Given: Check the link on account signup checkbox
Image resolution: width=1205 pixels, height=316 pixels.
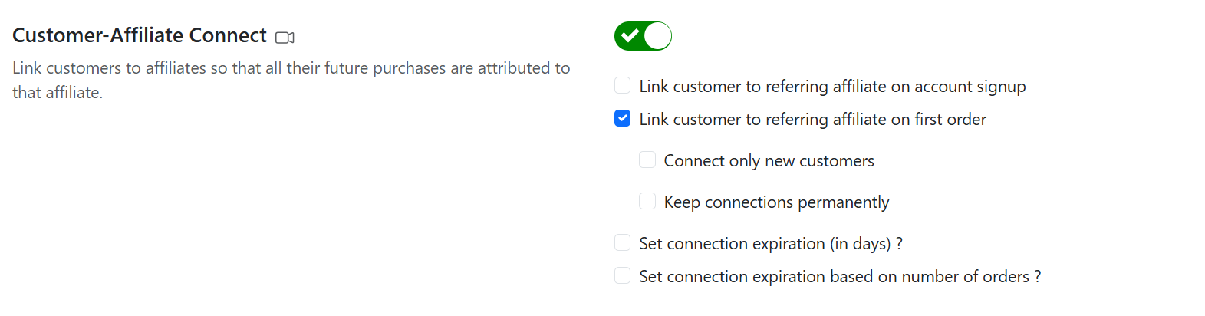Looking at the screenshot, I should pos(623,85).
